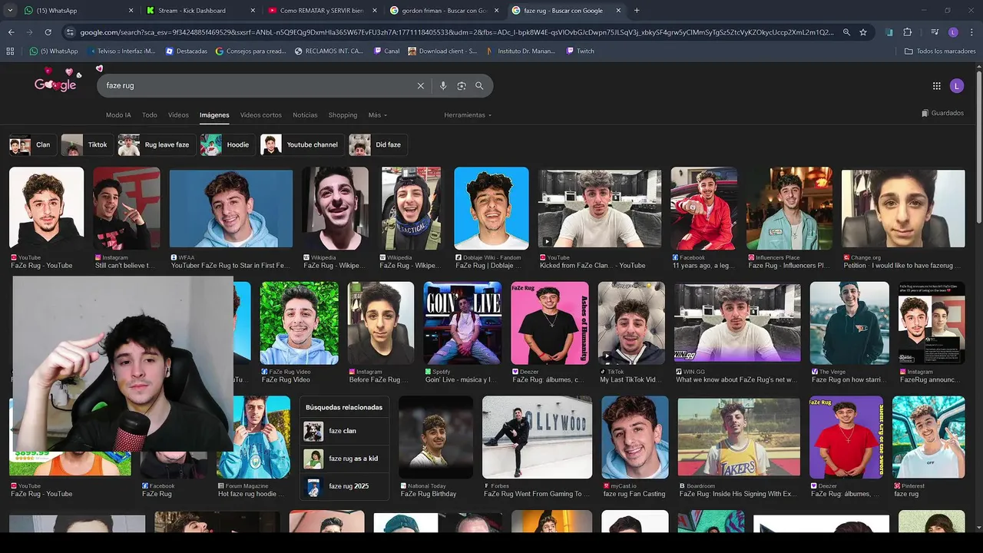
Task: Switch to the WhatsApp tab
Action: [x=77, y=11]
